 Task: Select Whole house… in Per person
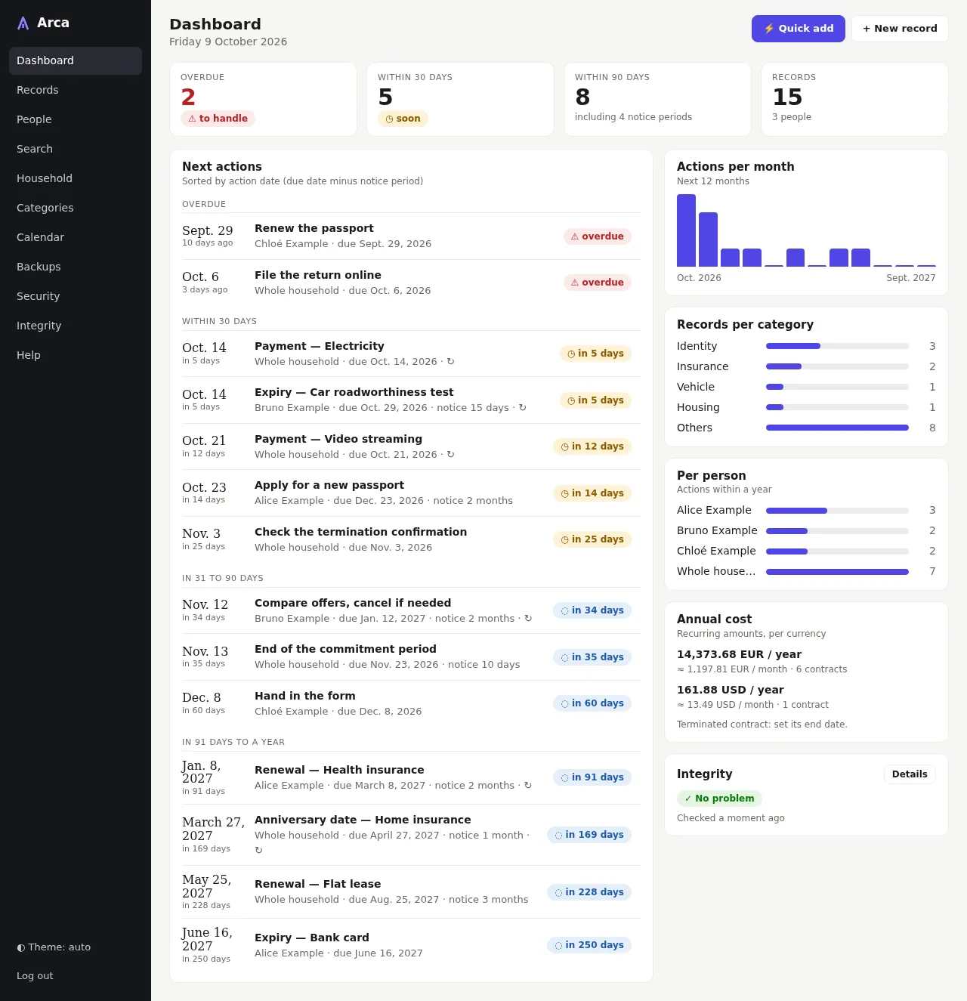click(x=806, y=571)
